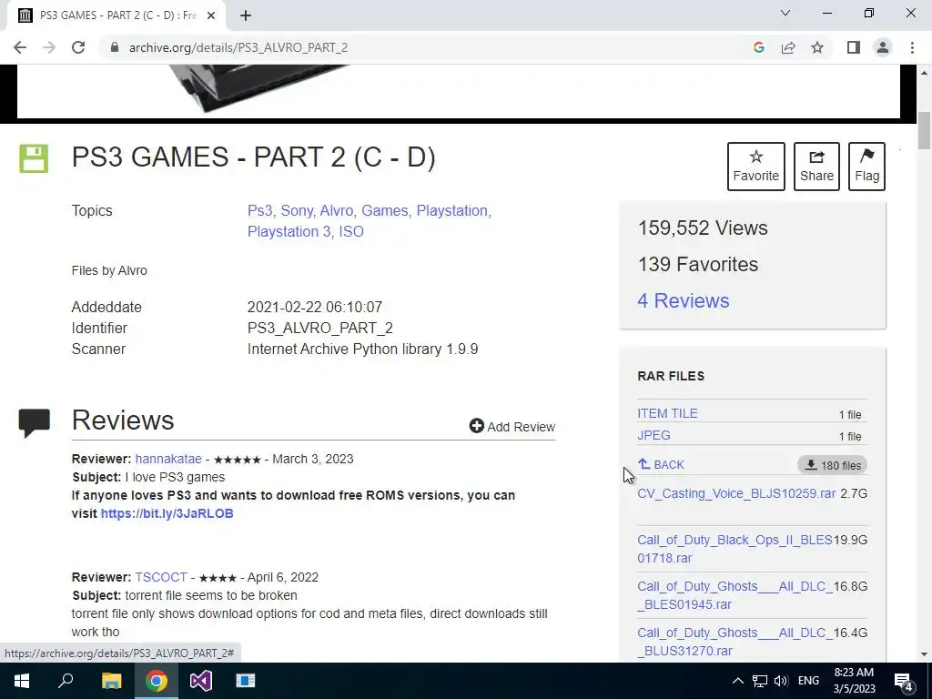This screenshot has width=932, height=699.
Task: Click the Reviews speech bubble icon
Action: click(35, 422)
